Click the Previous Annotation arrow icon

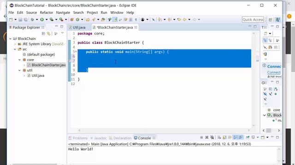click(x=169, y=19)
